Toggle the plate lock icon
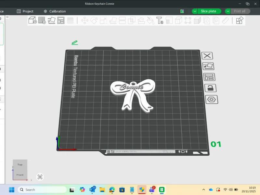 tap(210, 88)
